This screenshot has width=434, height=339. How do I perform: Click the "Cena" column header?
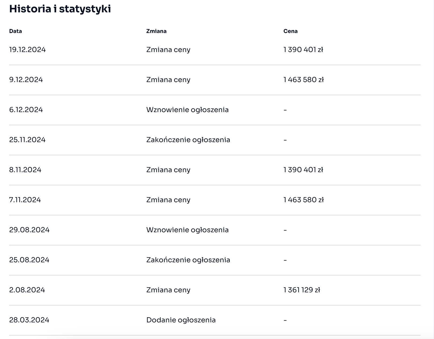(290, 31)
